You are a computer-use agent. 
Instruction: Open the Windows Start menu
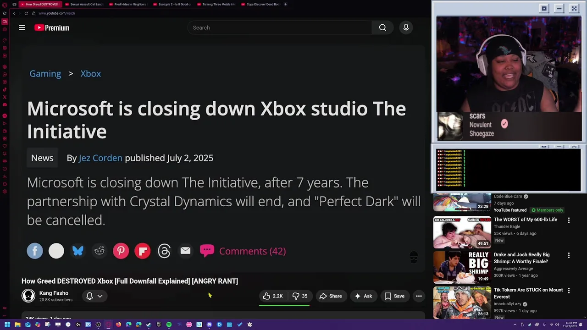(x=7, y=324)
